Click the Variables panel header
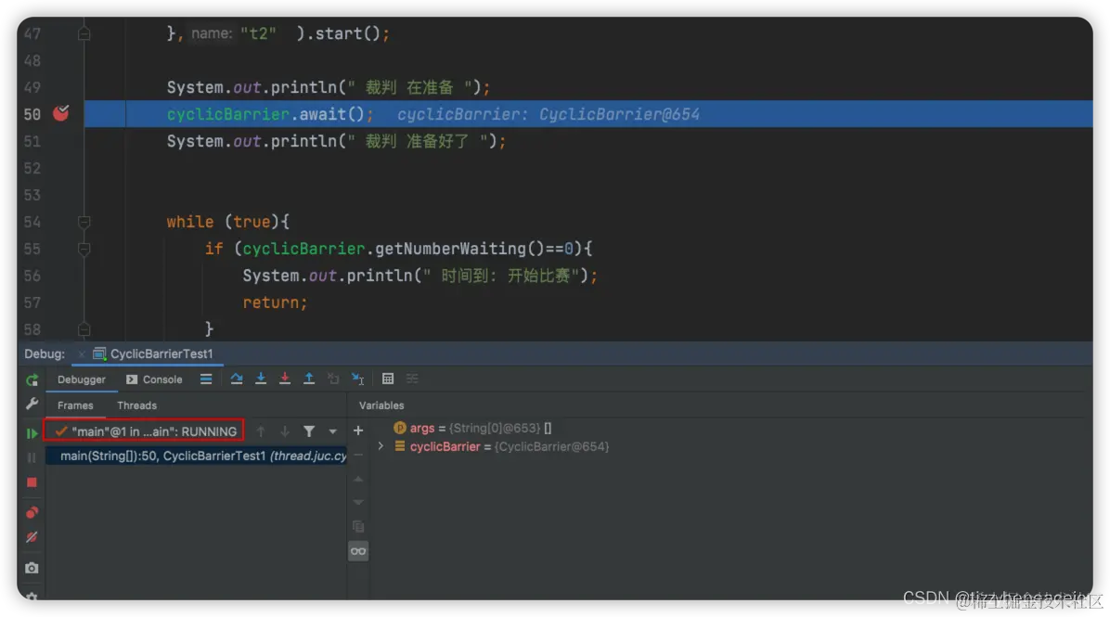This screenshot has width=1110, height=617. pyautogui.click(x=381, y=405)
